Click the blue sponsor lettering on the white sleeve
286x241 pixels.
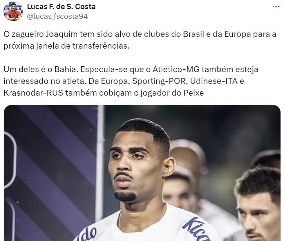tap(196, 229)
